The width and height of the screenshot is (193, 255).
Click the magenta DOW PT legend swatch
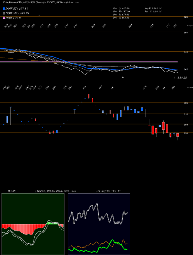point(4,18)
